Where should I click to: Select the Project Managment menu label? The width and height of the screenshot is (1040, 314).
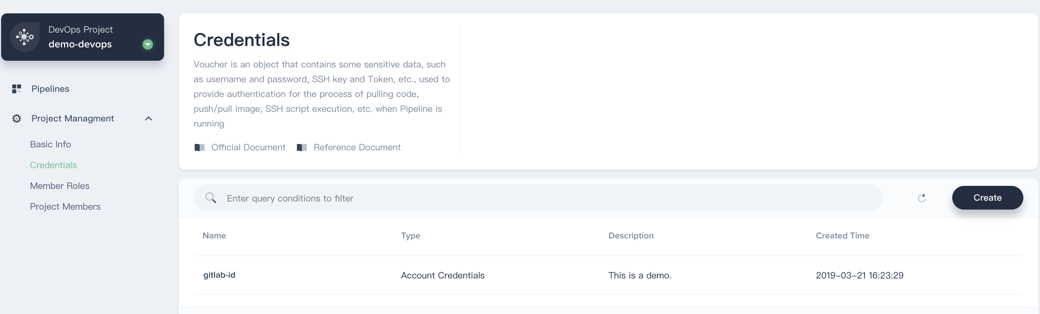coord(73,118)
